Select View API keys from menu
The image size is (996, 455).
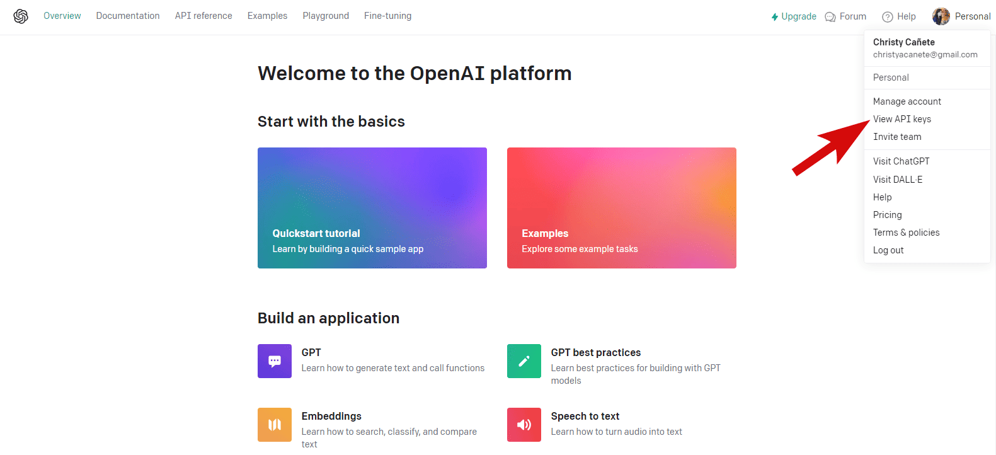(902, 119)
